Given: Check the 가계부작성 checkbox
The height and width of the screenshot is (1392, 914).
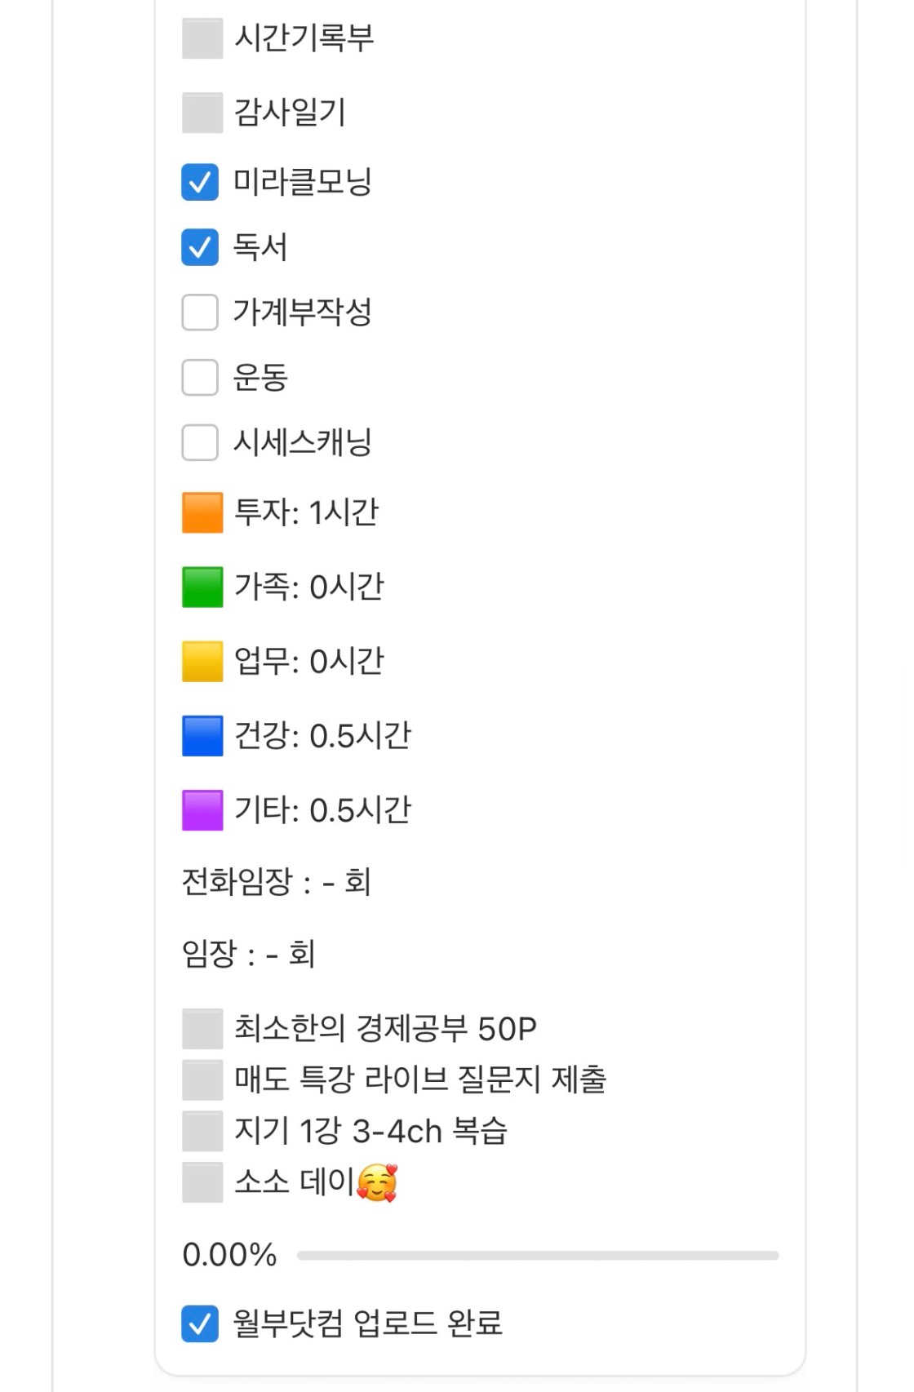Looking at the screenshot, I should coord(200,313).
